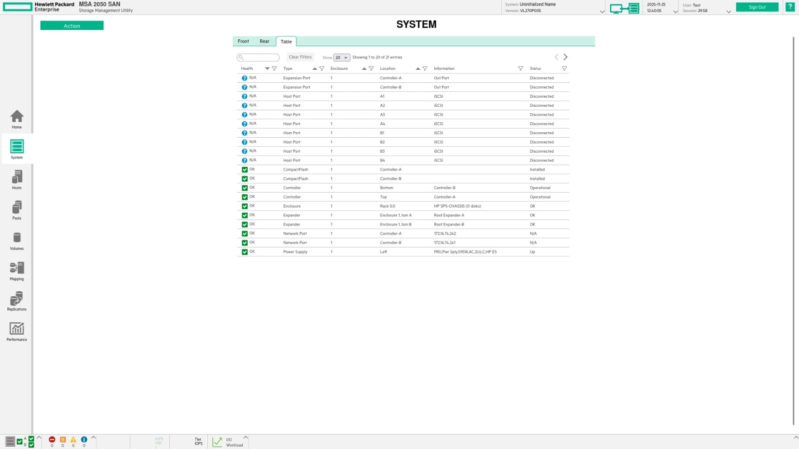Viewport: 799px width, 449px height.
Task: Click the enclosure health icon in footer
Action: pos(10,442)
